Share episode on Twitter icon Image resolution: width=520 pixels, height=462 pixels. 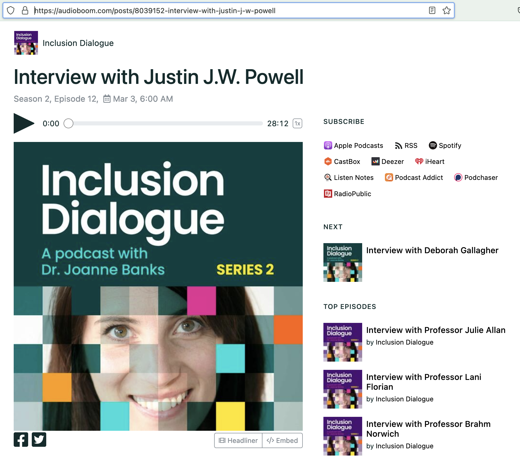[x=39, y=439]
